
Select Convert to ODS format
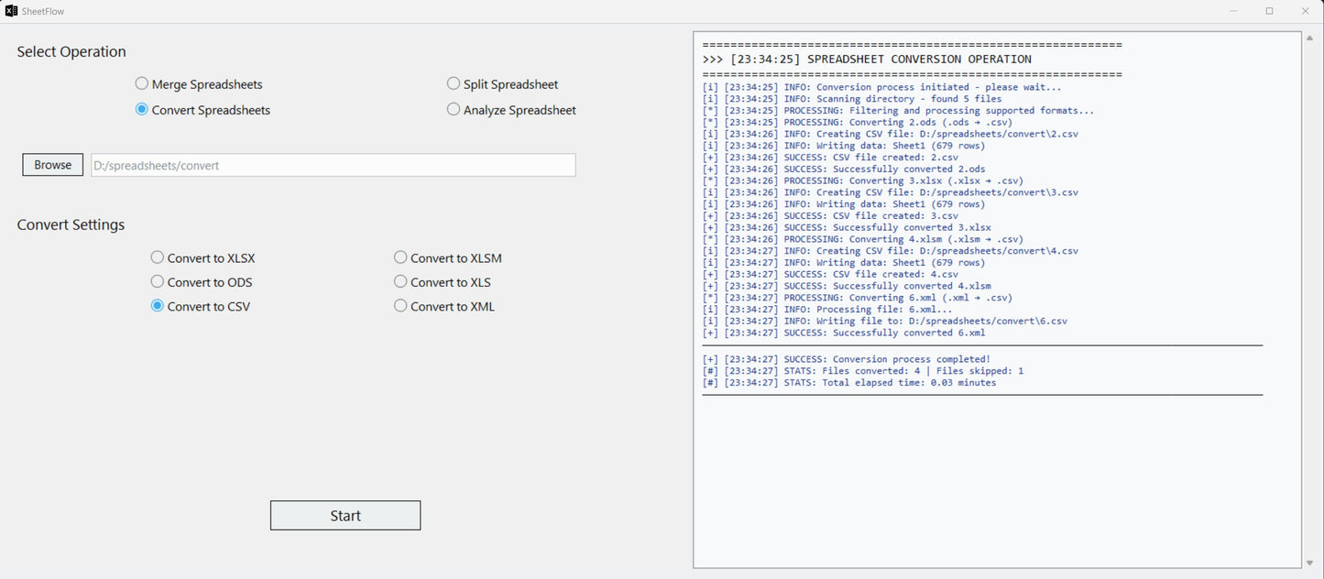[157, 281]
